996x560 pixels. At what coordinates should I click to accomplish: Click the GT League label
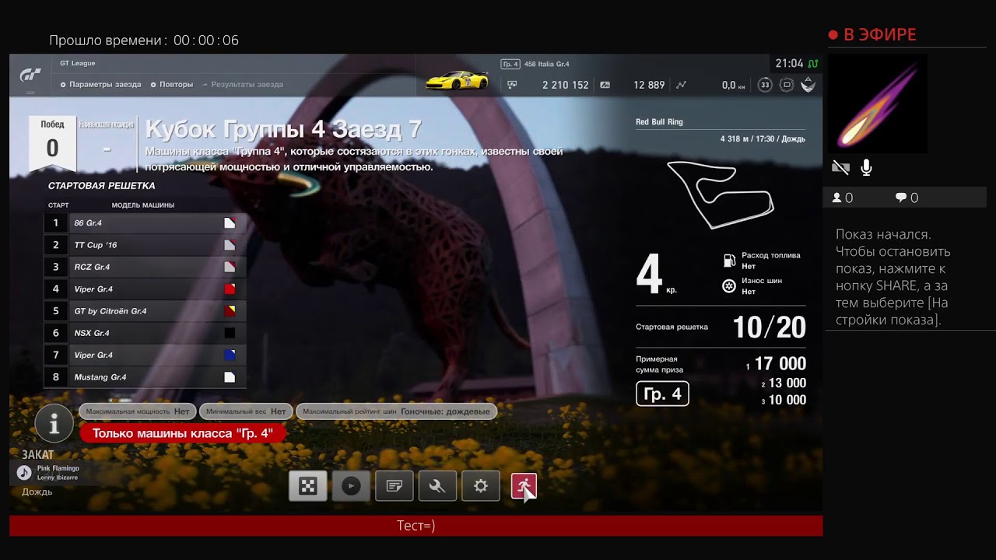click(x=78, y=63)
